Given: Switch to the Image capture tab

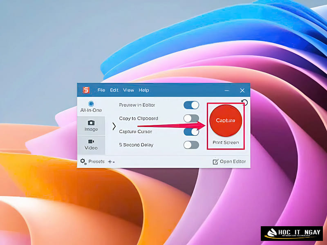Looking at the screenshot, I should click(x=91, y=126).
